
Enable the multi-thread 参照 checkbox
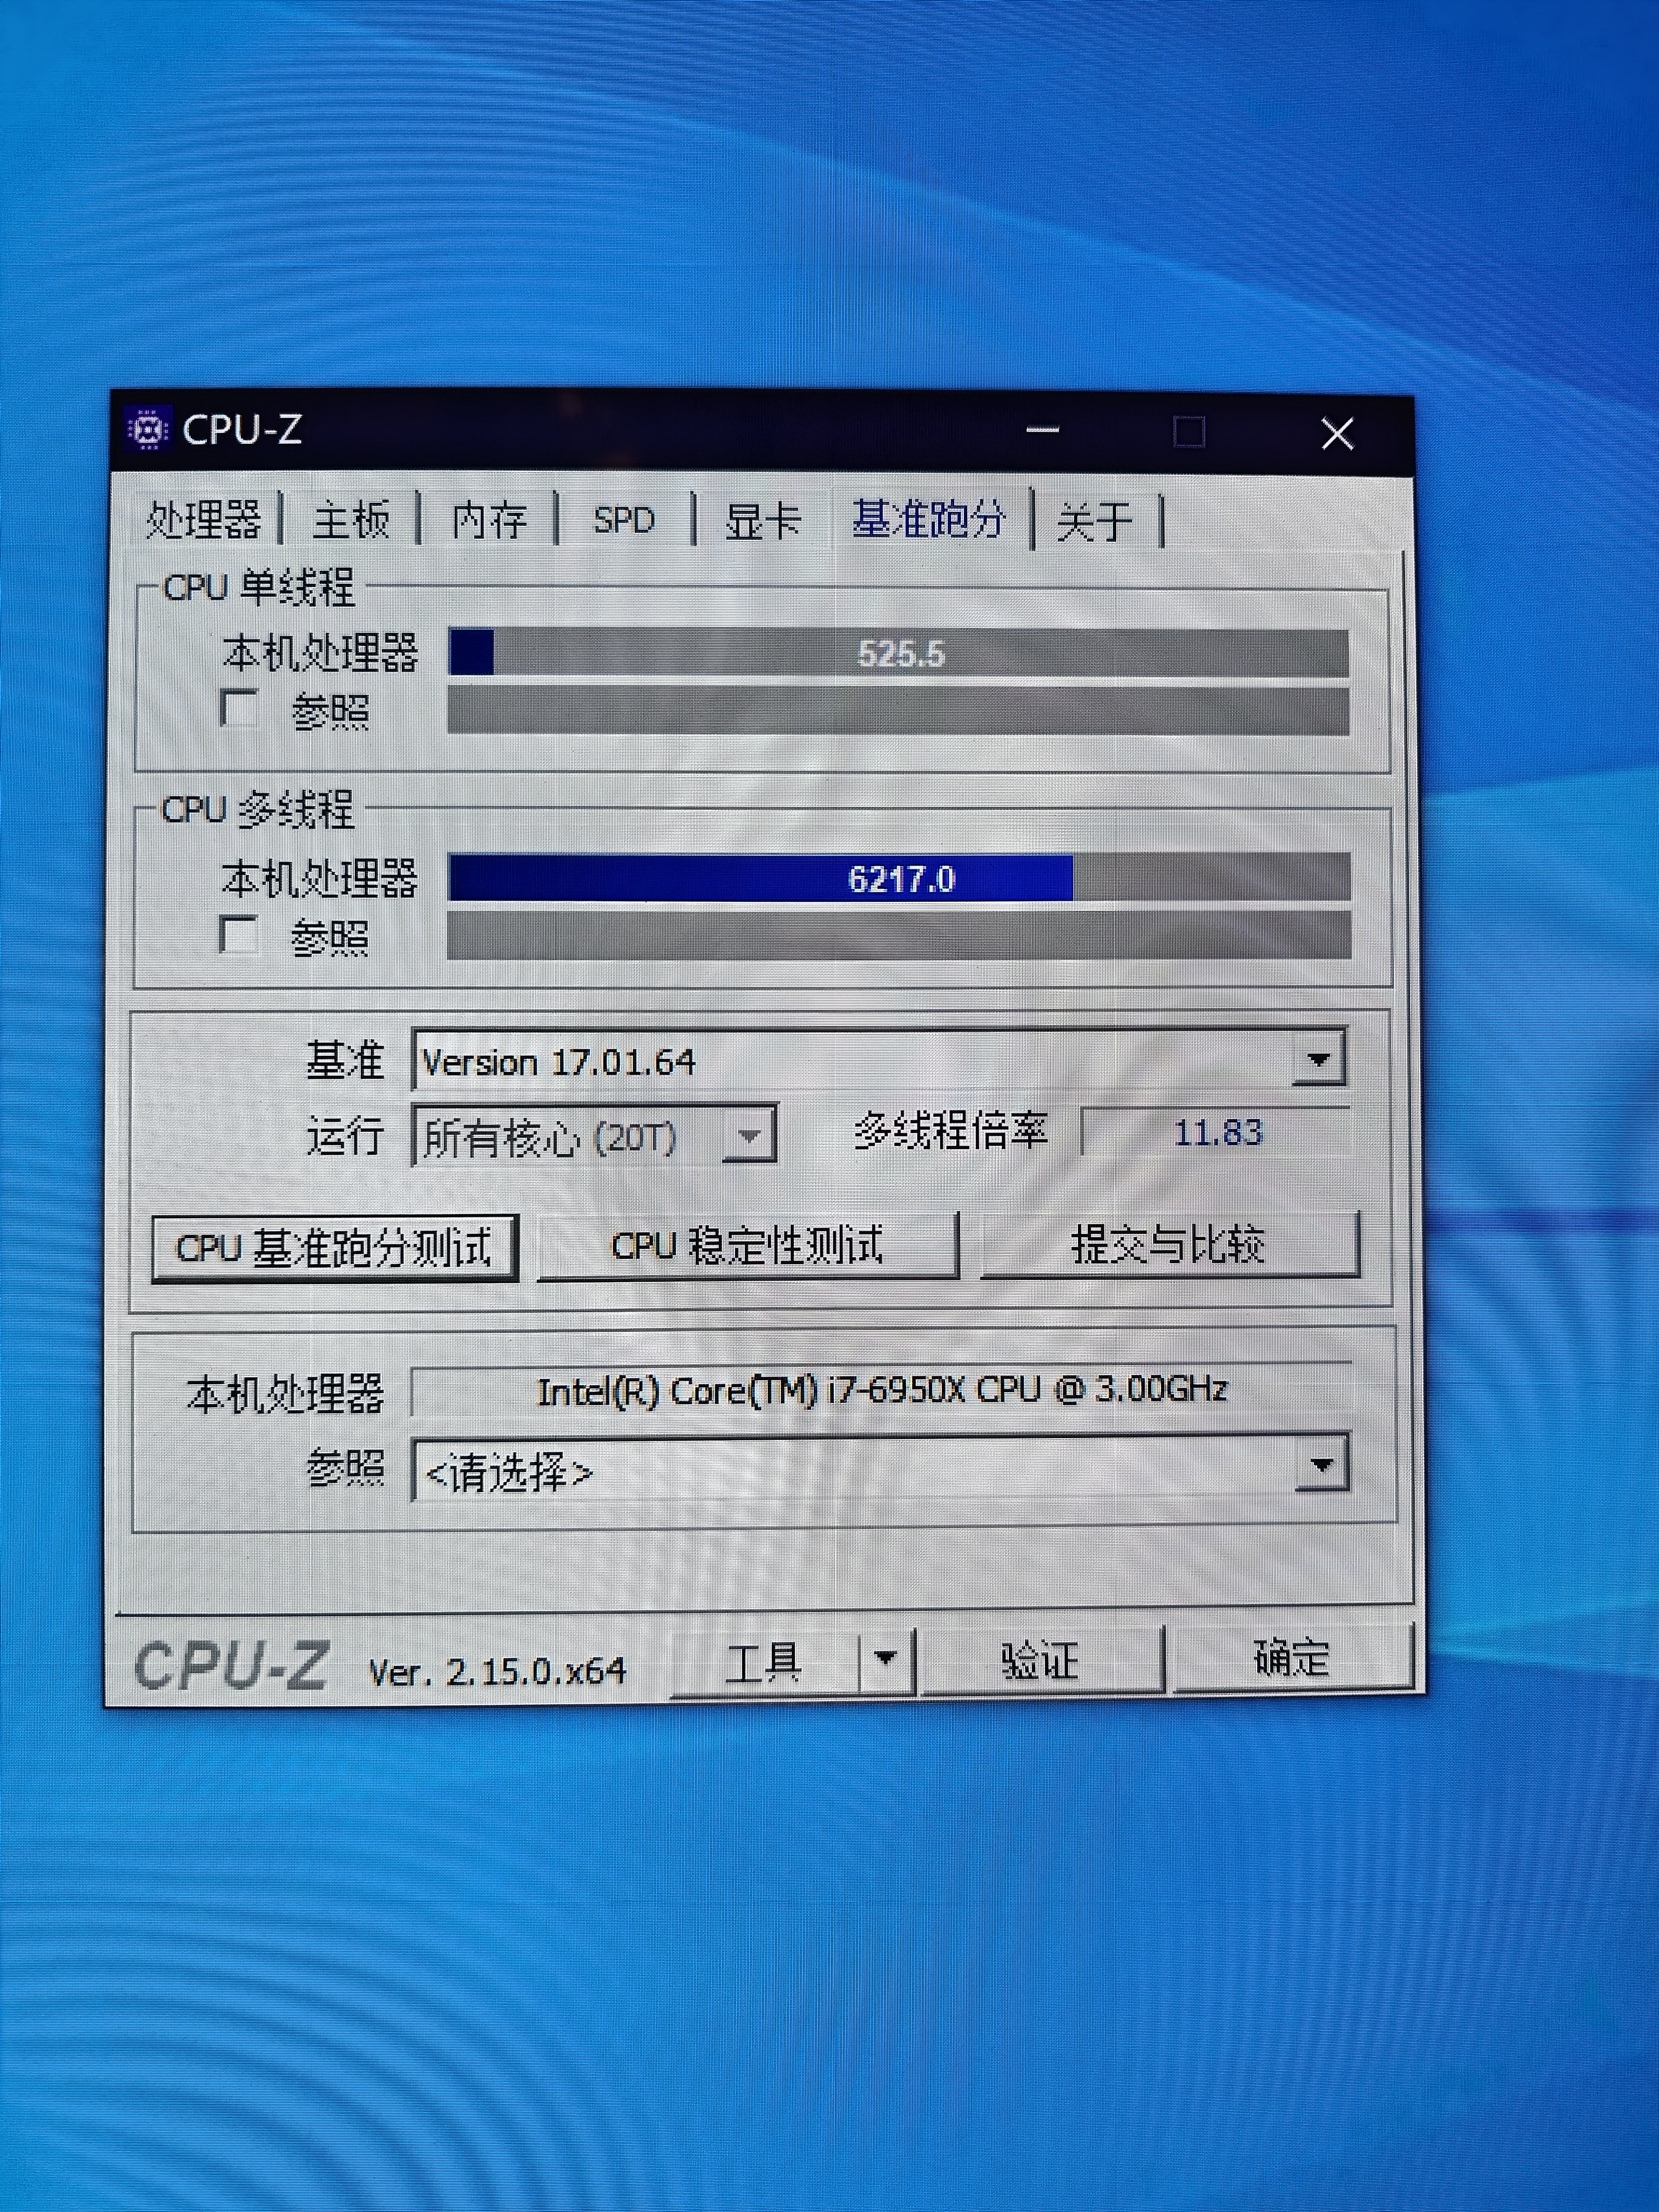click(x=239, y=935)
